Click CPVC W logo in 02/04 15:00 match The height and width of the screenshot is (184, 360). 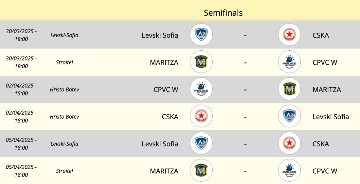[x=201, y=89]
